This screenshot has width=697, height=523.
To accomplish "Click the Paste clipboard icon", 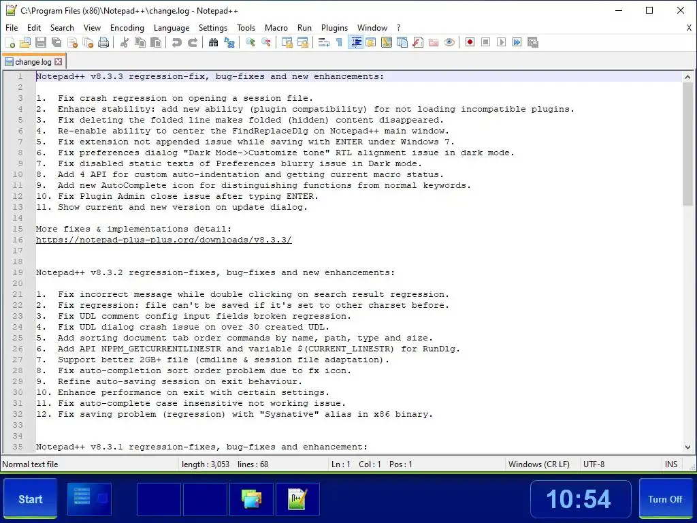I will (156, 42).
